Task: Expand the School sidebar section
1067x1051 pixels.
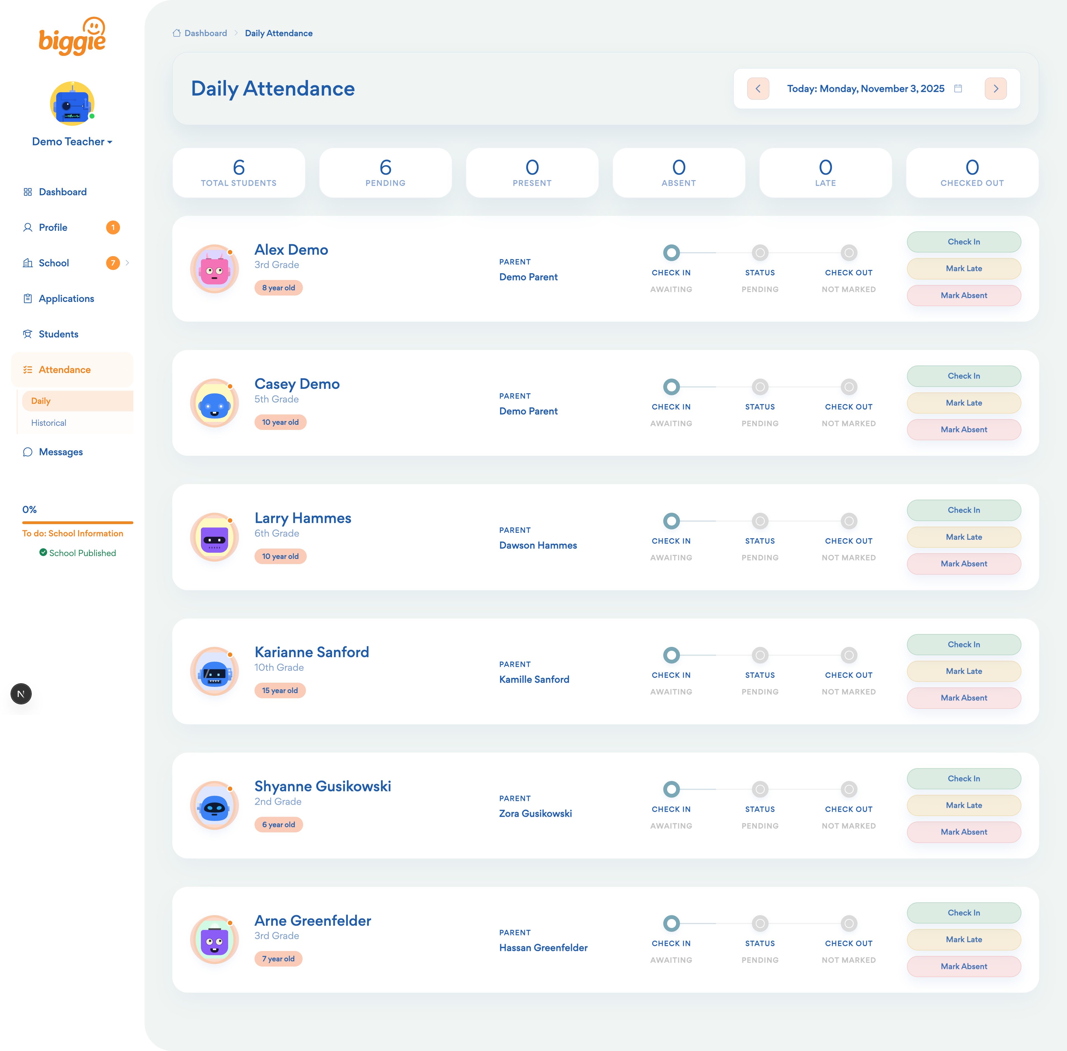Action: [x=128, y=263]
